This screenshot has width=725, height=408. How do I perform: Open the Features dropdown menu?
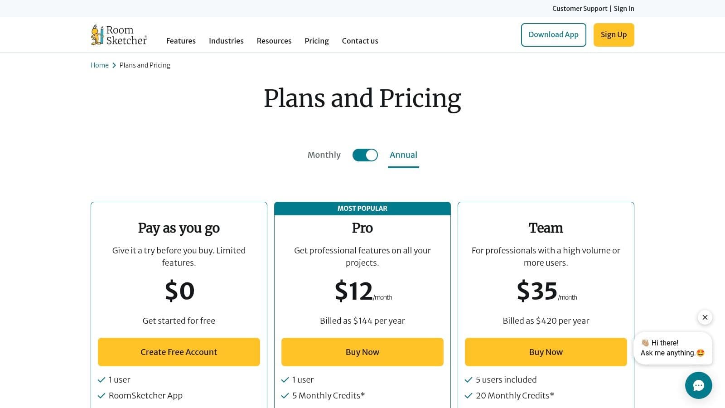click(x=181, y=41)
